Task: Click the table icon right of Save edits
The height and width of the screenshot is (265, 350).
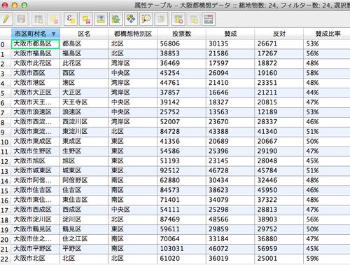Action: tap(38, 19)
